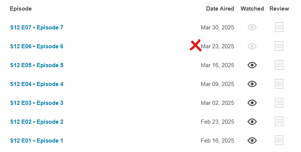Mark Episode 7 as watched
The image size is (301, 152).
coord(252,27)
